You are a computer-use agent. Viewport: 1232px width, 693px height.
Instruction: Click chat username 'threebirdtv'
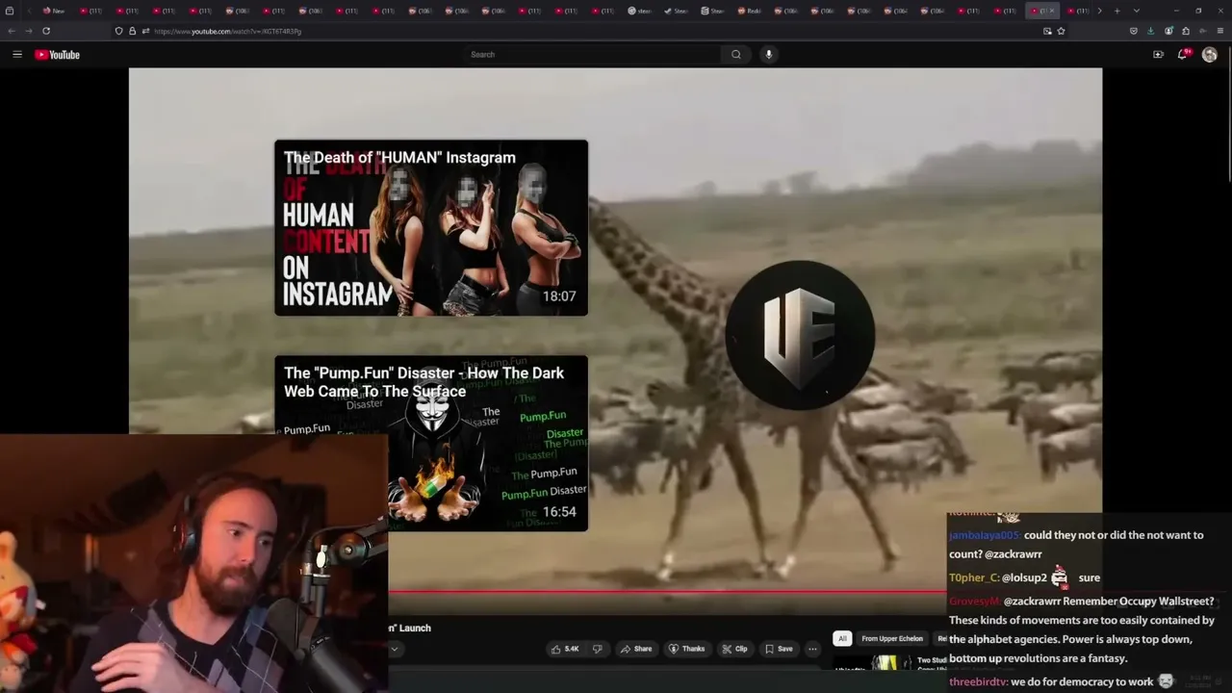tap(978, 681)
